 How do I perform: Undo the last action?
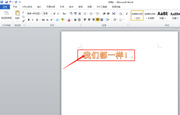pos(10,2)
